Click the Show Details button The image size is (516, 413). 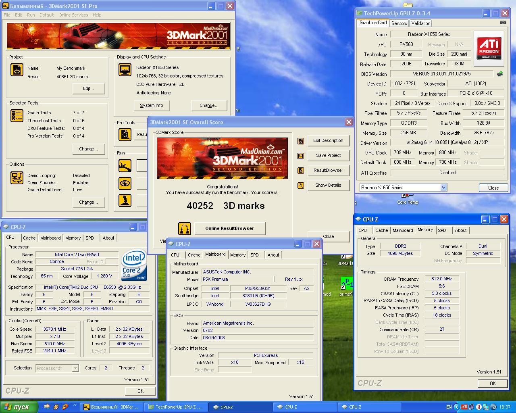(328, 185)
